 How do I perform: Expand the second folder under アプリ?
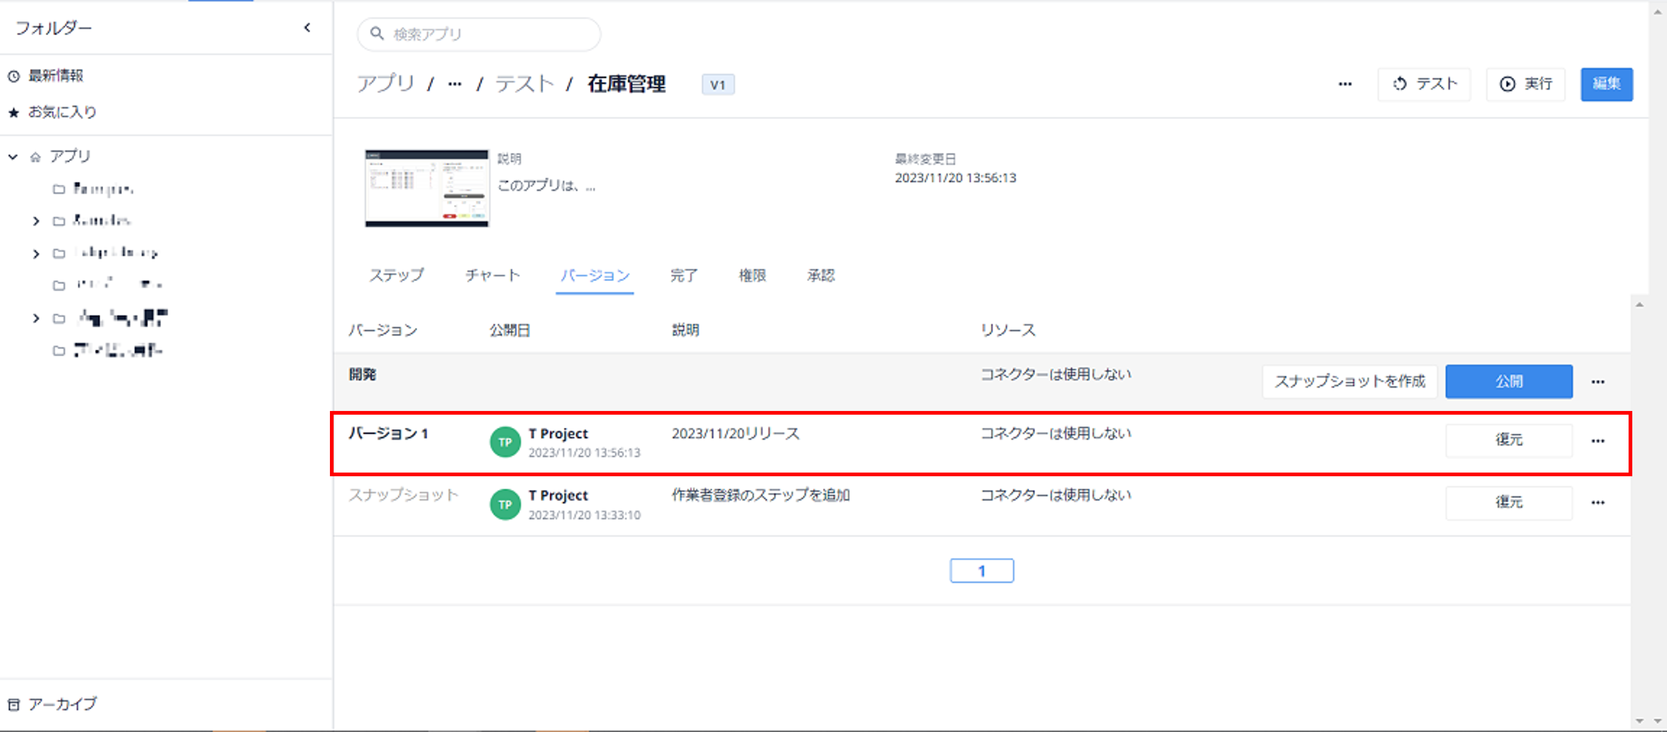tap(36, 220)
